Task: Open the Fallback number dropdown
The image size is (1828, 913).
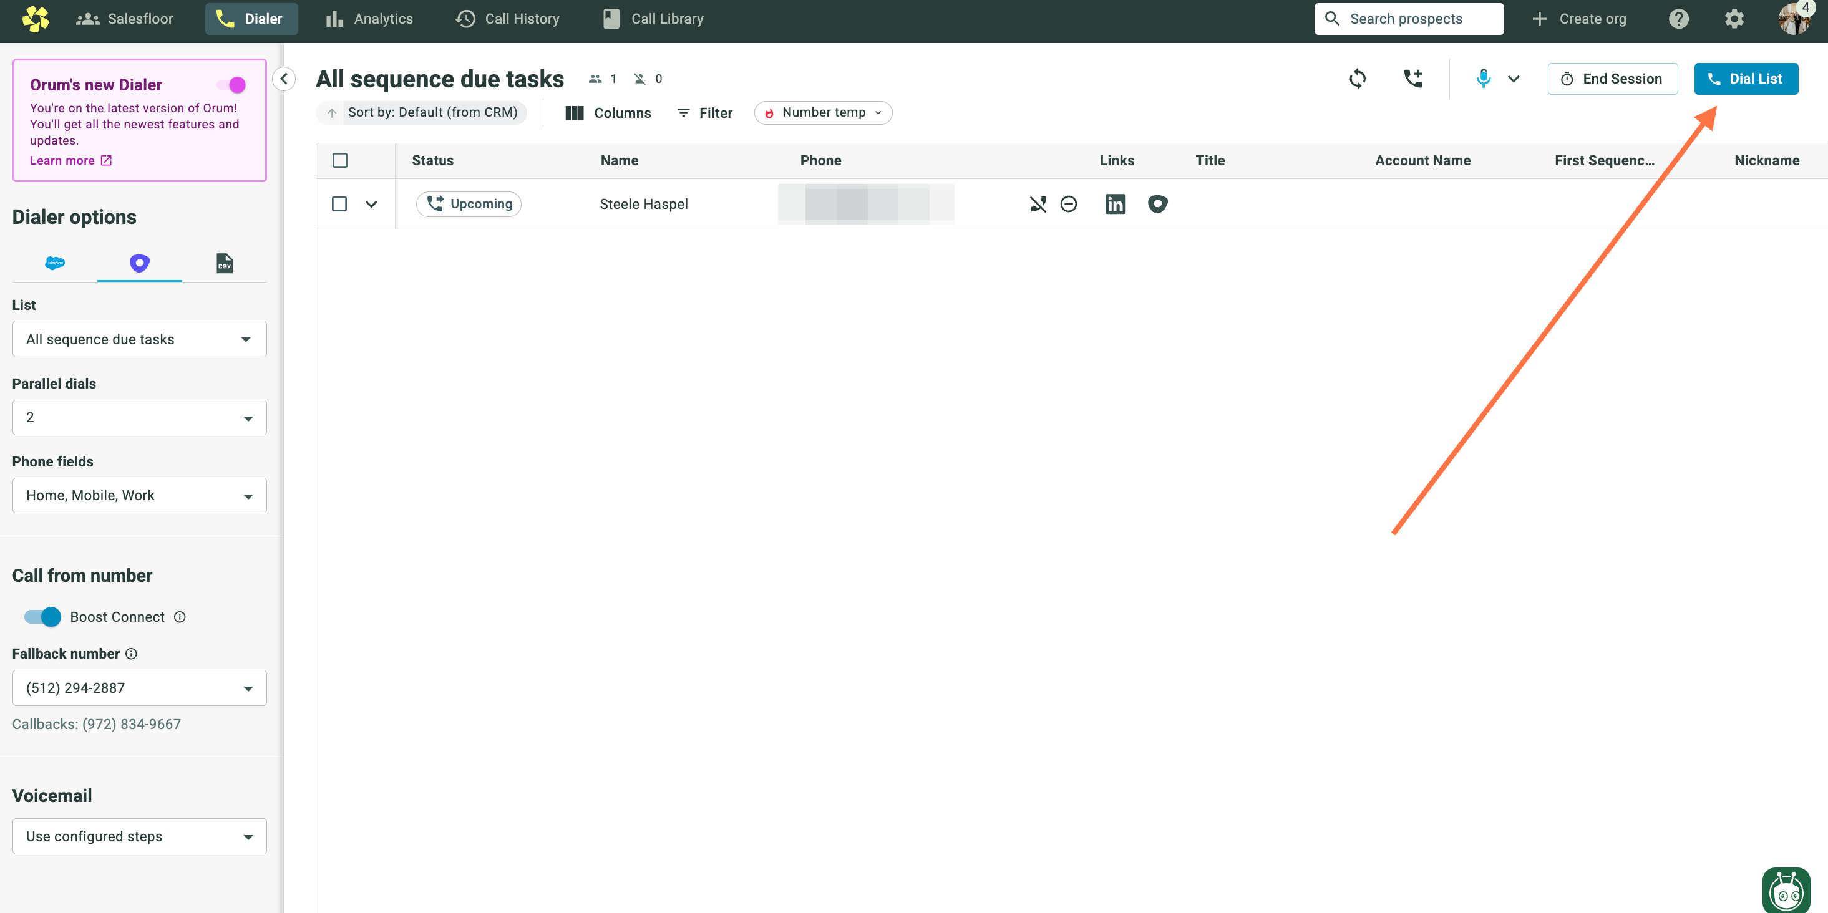Action: click(x=139, y=687)
